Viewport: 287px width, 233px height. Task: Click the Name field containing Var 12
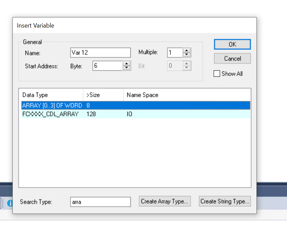click(100, 52)
